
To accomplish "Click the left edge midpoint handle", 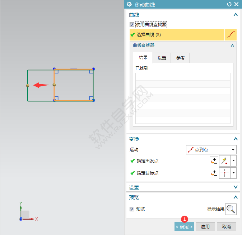I will click(x=28, y=86).
